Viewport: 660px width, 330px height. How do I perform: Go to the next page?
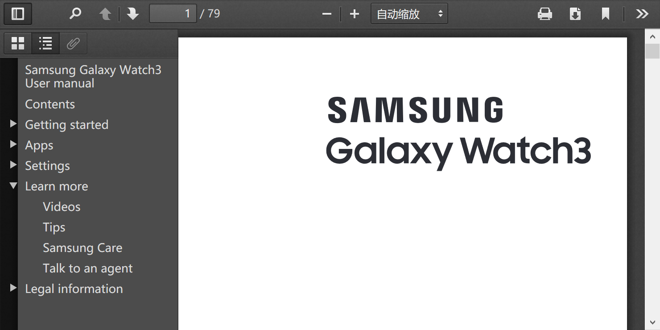(x=133, y=14)
